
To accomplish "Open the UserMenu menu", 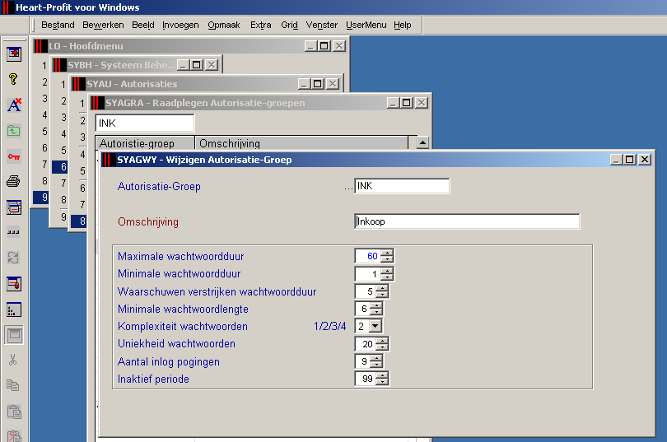I will (366, 25).
